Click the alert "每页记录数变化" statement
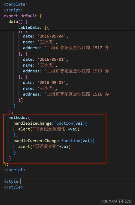135x205 pixels. [49, 129]
